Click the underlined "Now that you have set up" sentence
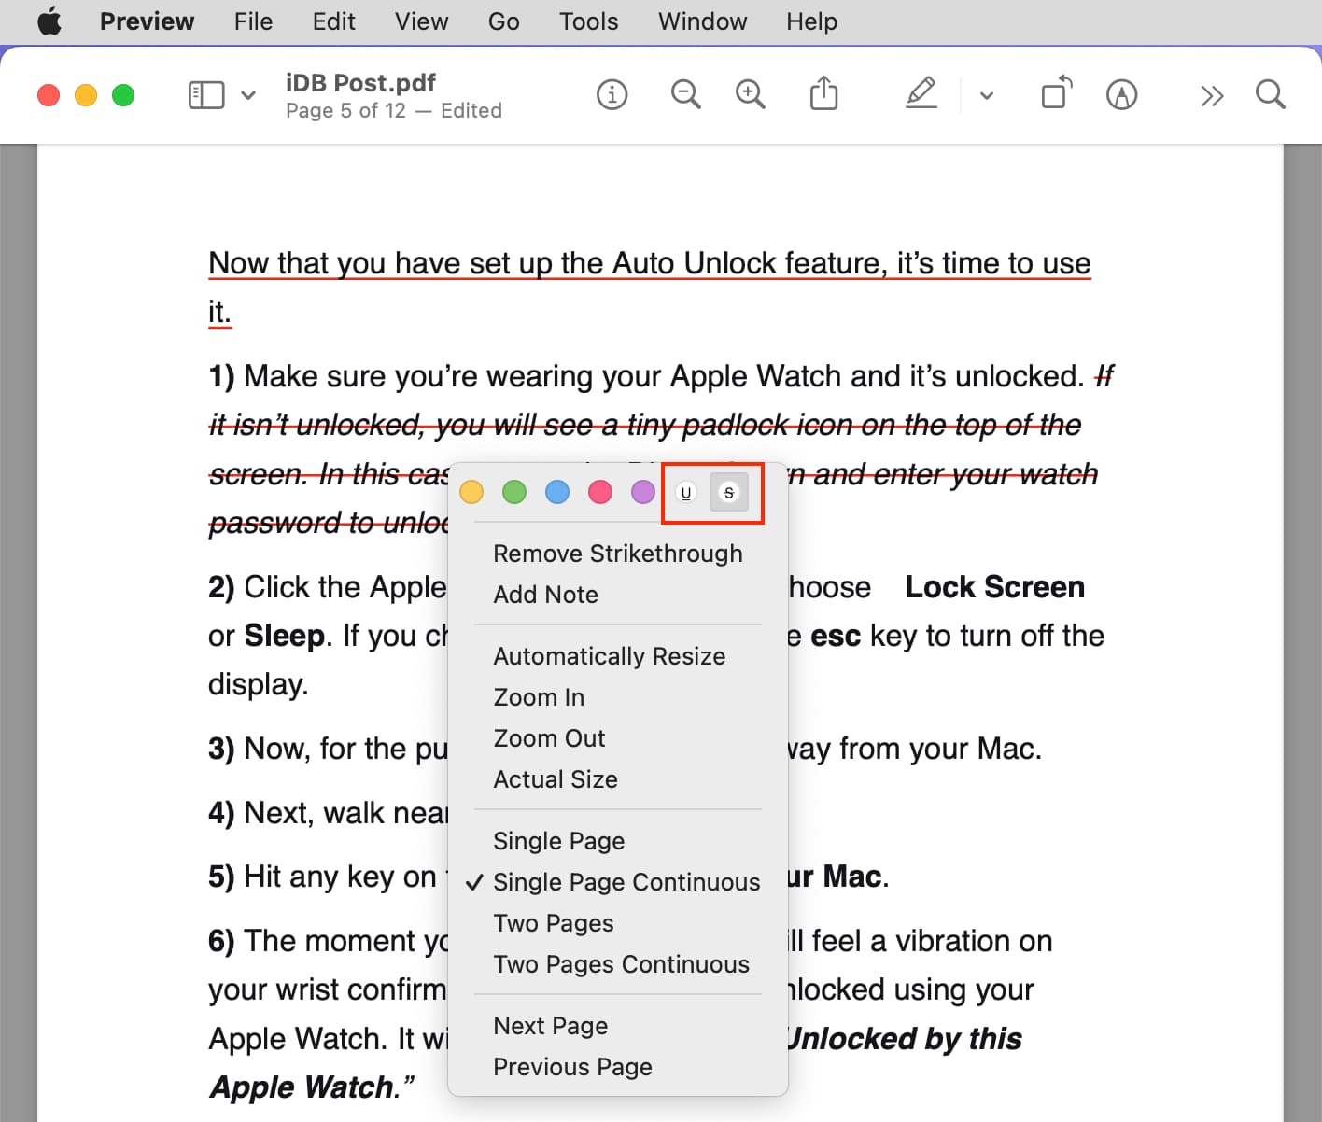 click(649, 287)
